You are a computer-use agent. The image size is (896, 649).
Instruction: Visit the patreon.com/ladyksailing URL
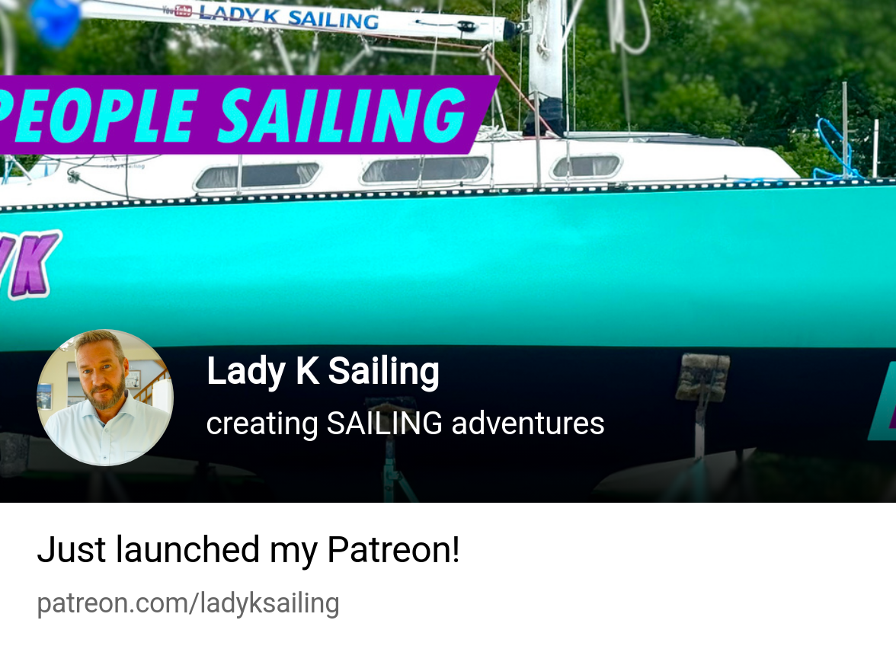188,603
